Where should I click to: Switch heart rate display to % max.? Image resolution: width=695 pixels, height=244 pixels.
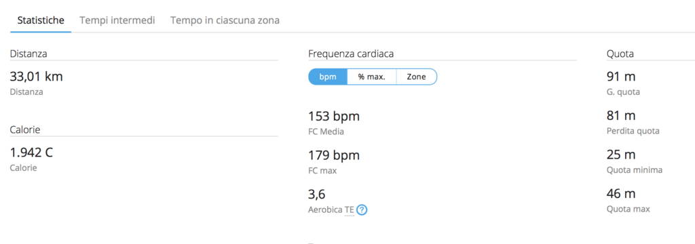(x=371, y=77)
